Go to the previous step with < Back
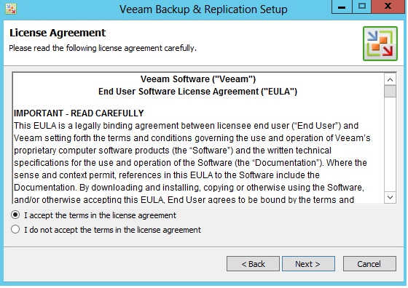 [x=253, y=264]
